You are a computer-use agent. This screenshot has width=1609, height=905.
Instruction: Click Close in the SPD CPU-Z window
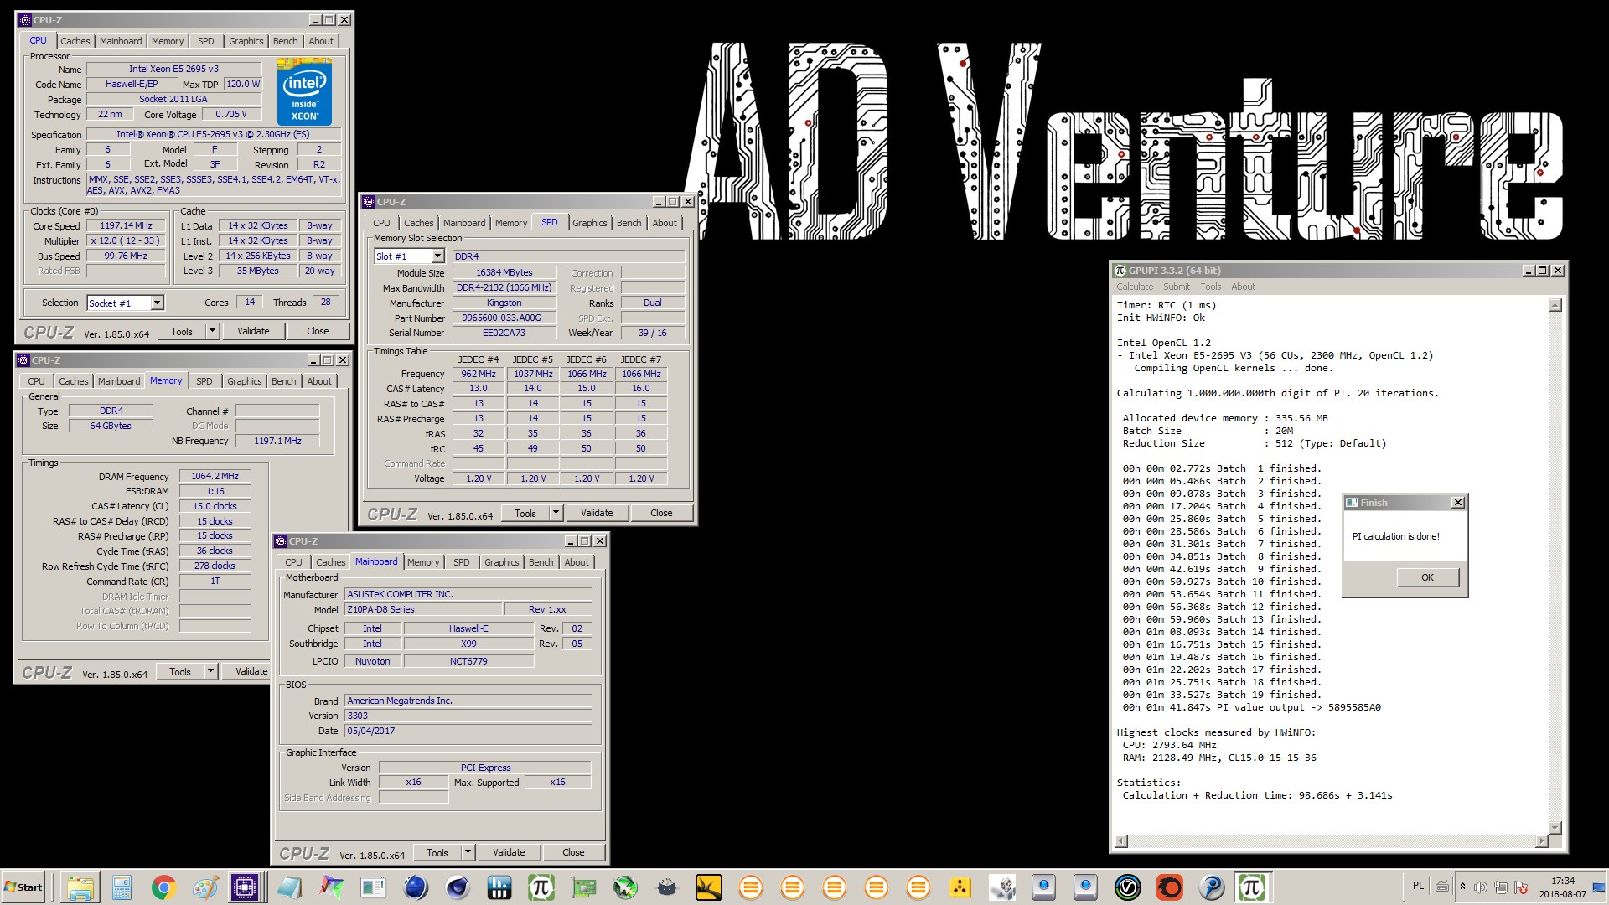coord(661,513)
